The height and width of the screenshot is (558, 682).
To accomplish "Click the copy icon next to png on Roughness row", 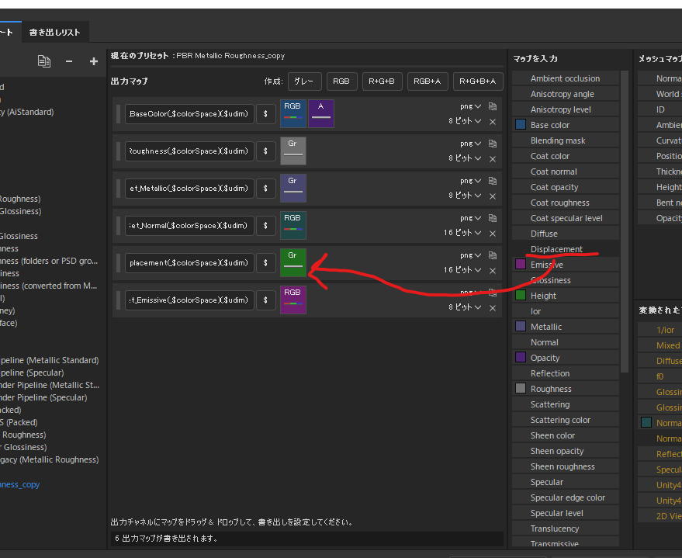I will coord(492,143).
